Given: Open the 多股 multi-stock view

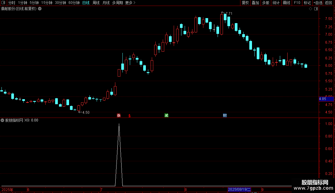Looking at the screenshot, I should 266,3.
